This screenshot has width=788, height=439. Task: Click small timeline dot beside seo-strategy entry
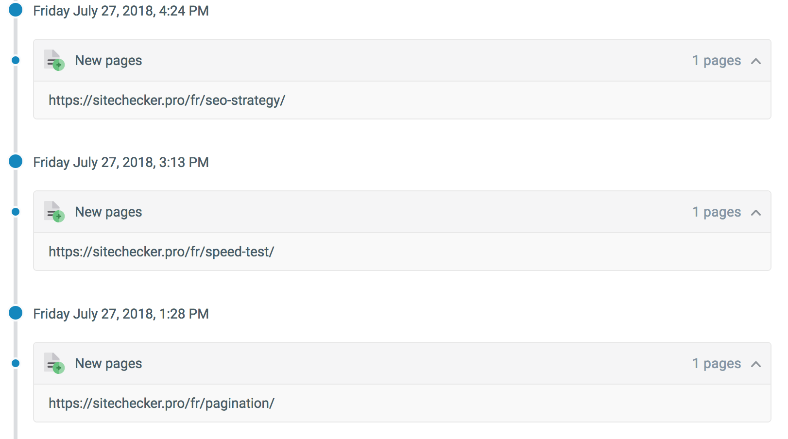point(16,60)
